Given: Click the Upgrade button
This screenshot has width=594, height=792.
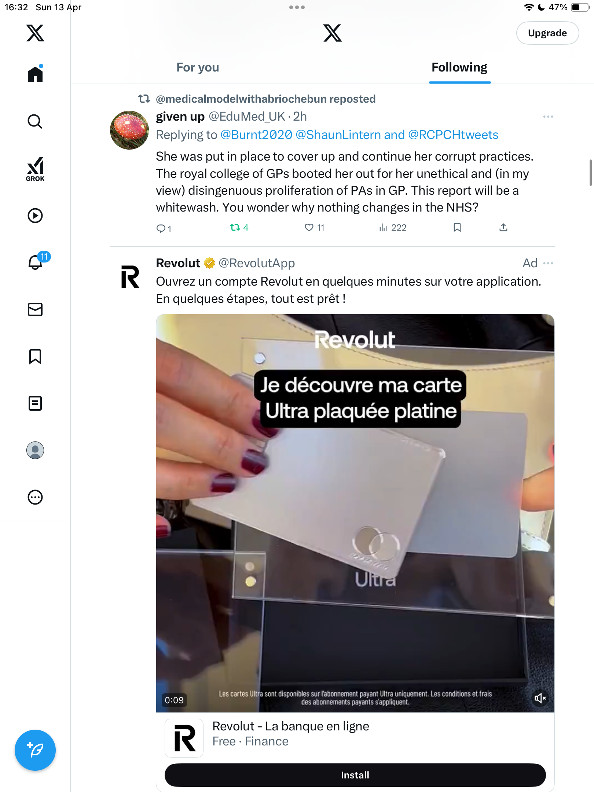Looking at the screenshot, I should point(547,33).
